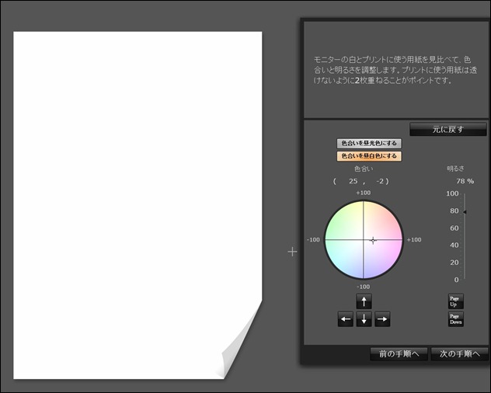Viewport: 491px width, 393px height.
Task: Click the plus marker beside the paper preview
Action: click(292, 252)
